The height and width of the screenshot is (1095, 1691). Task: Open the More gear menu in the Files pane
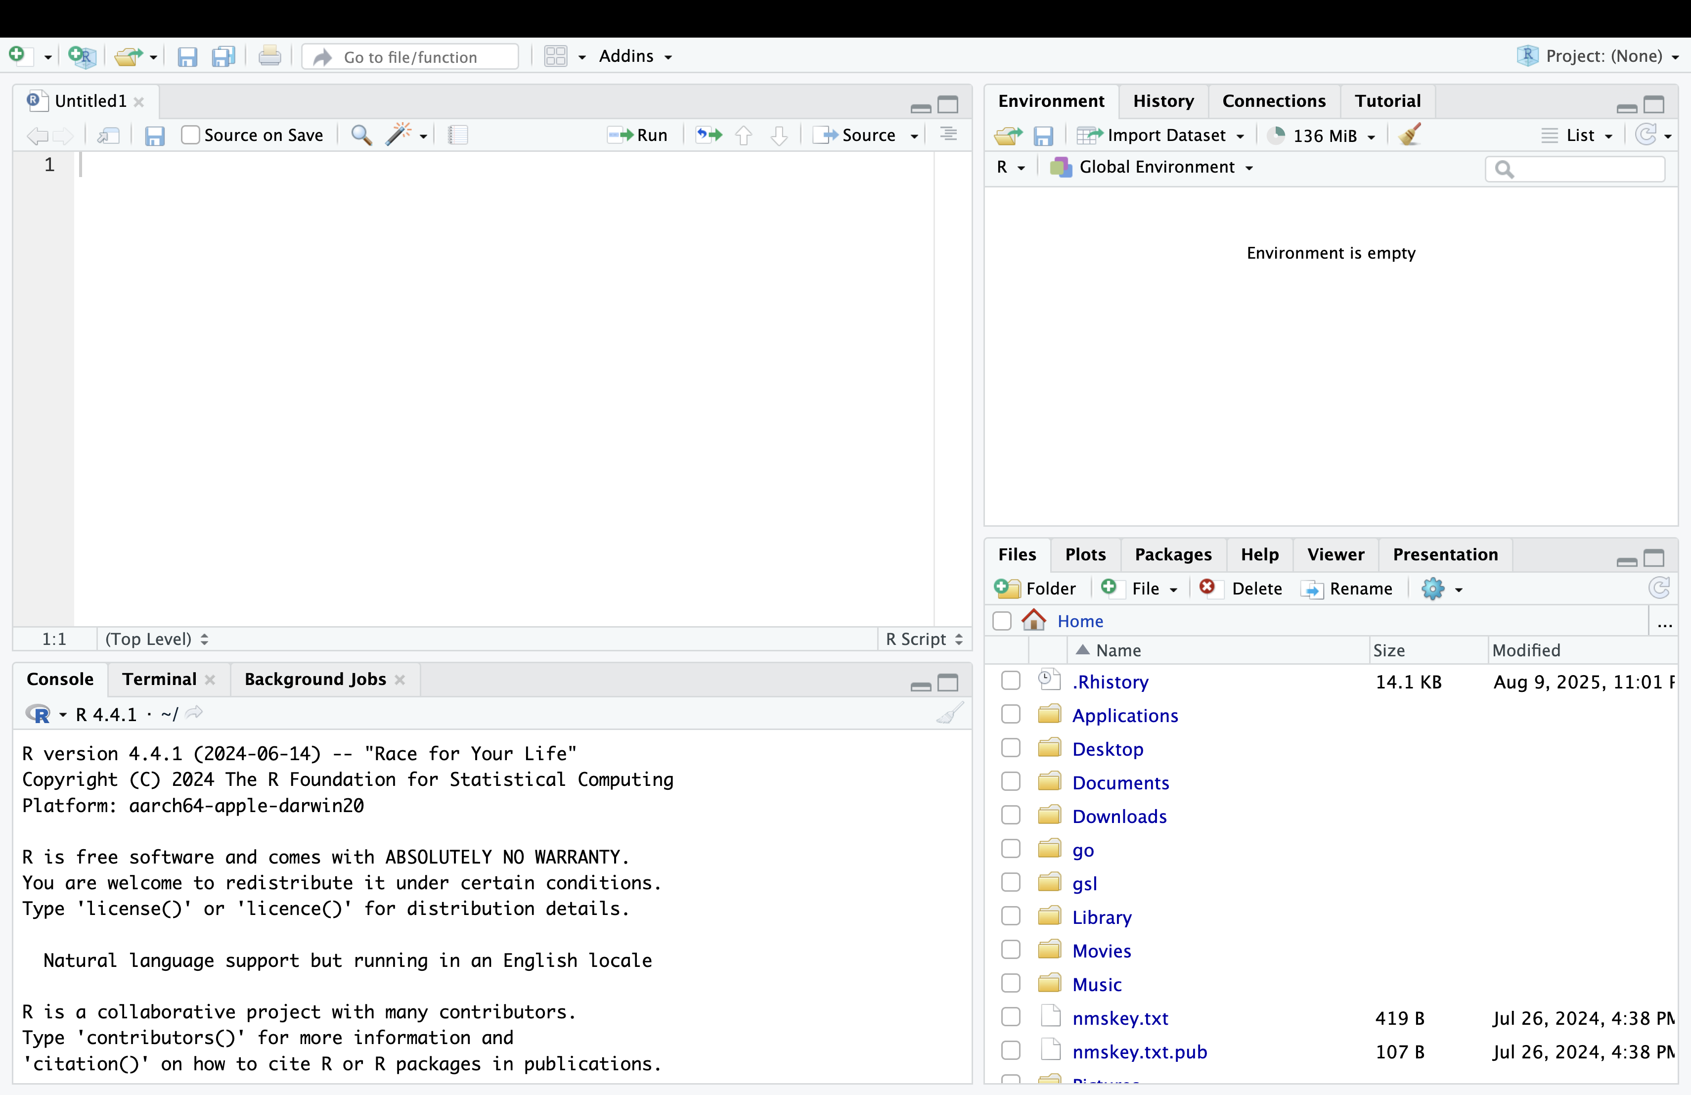pos(1441,589)
